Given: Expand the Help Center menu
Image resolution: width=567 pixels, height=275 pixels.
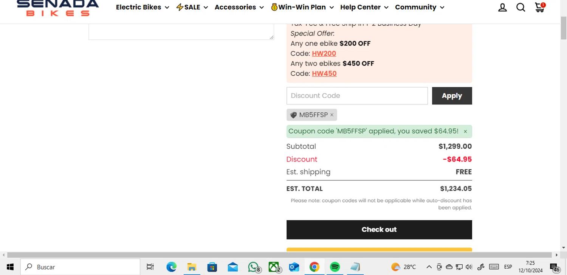Looking at the screenshot, I should (364, 7).
